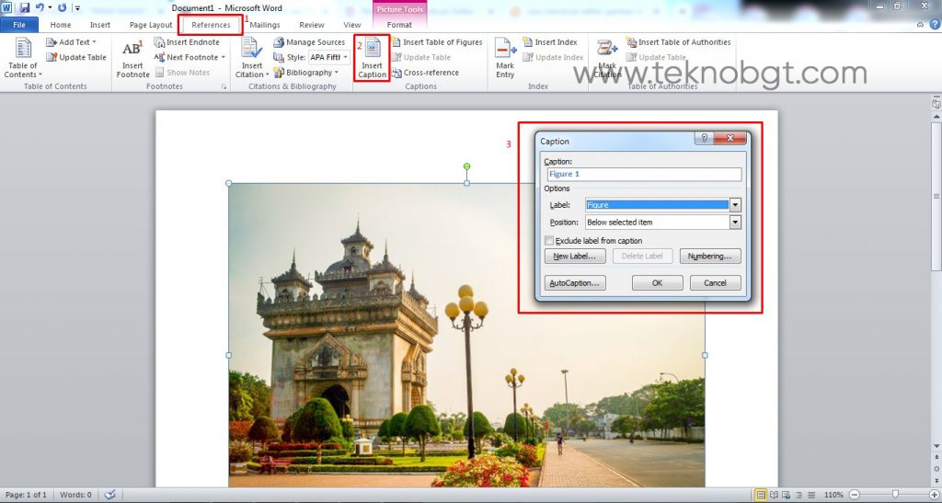Click Insert Index
The width and height of the screenshot is (942, 503).
tap(550, 42)
